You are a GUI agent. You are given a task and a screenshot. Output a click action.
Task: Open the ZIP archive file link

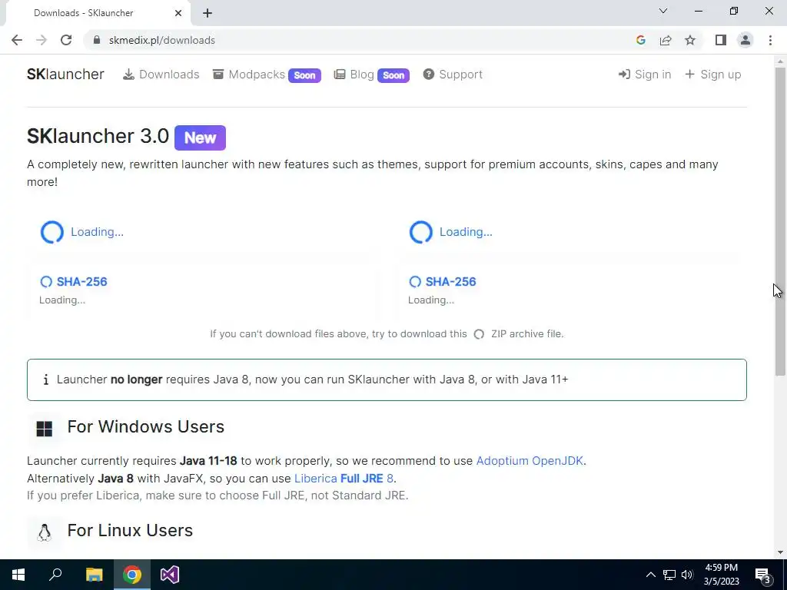pyautogui.click(x=527, y=333)
